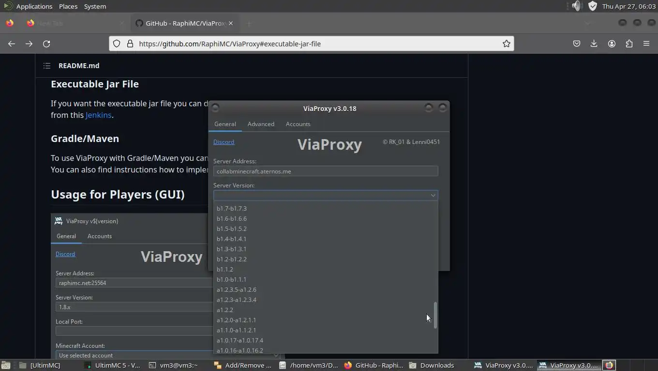Open the Firefox hamburger menu
This screenshot has height=371, width=658.
pos(646,43)
